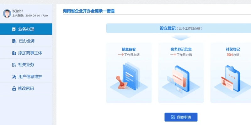The height and width of the screenshot is (125, 251).
Task: Click the 海南省企业开办全链条一窗通 heading
Action: (89, 11)
